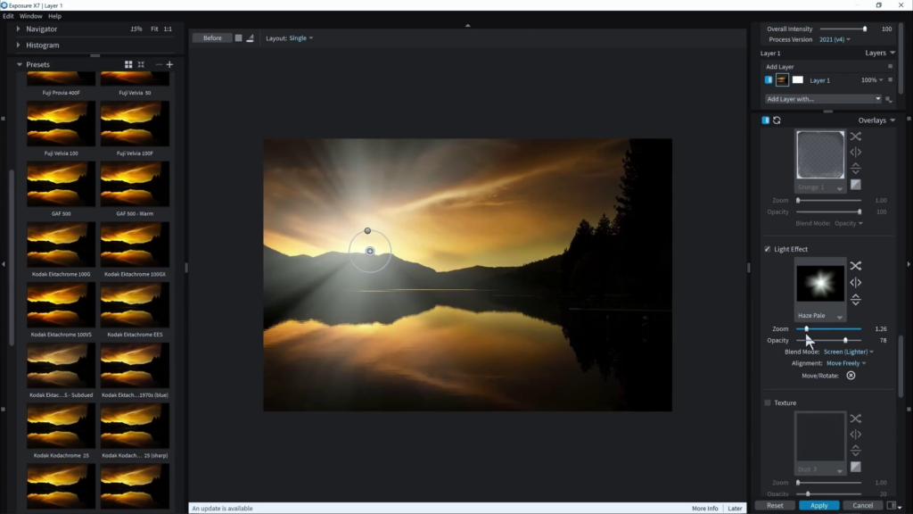The image size is (913, 514).
Task: Open the Layout Single dropdown
Action: pos(300,38)
